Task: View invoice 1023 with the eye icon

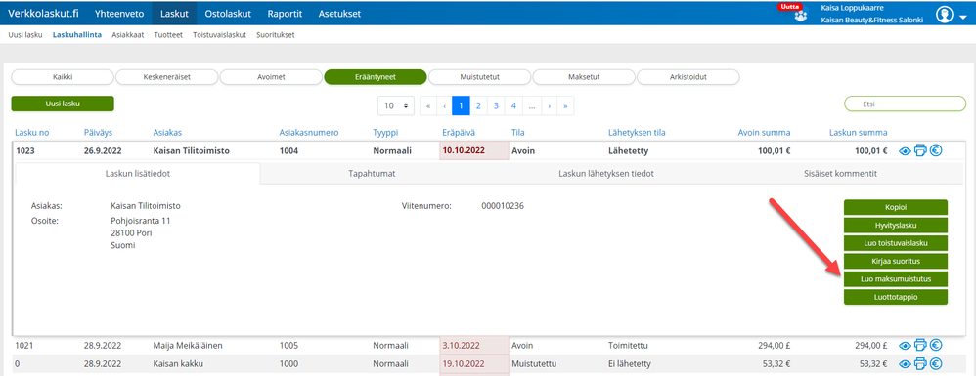Action: [906, 150]
